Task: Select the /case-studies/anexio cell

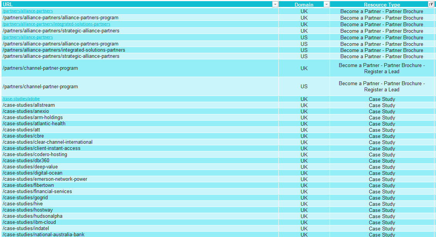Action: click(140, 111)
